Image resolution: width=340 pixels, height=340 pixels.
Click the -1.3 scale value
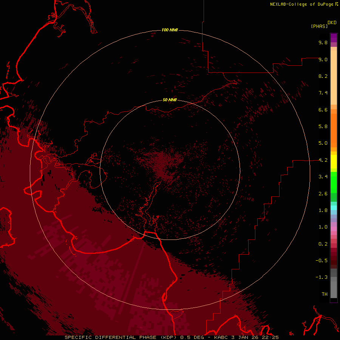321,277
